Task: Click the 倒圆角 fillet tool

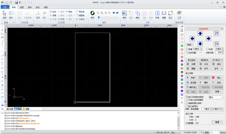Action: (80, 15)
